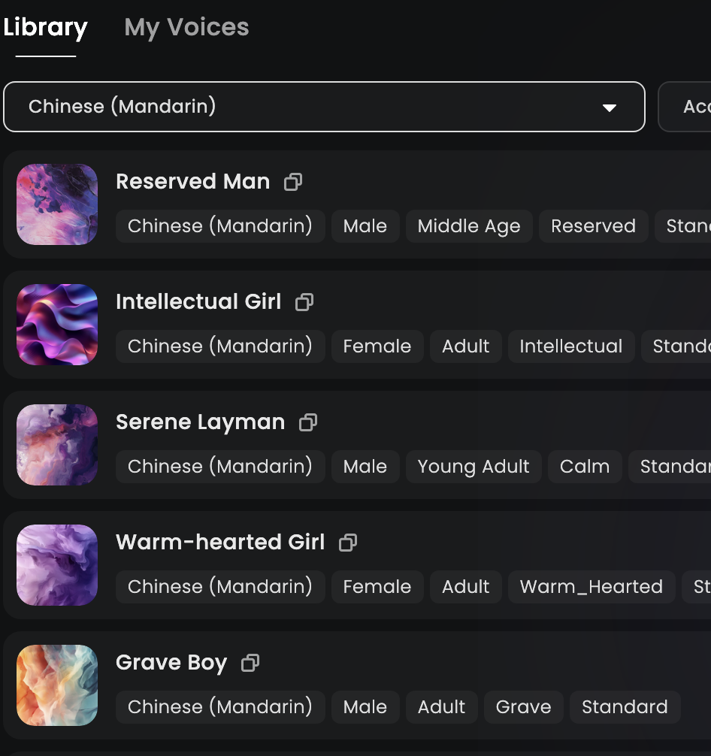Open the Chinese (Mandarin) language dropdown
The width and height of the screenshot is (711, 756).
324,107
